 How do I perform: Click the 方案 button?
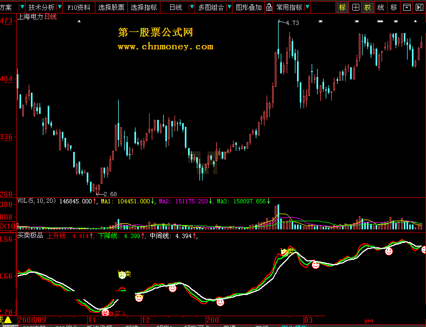point(7,8)
